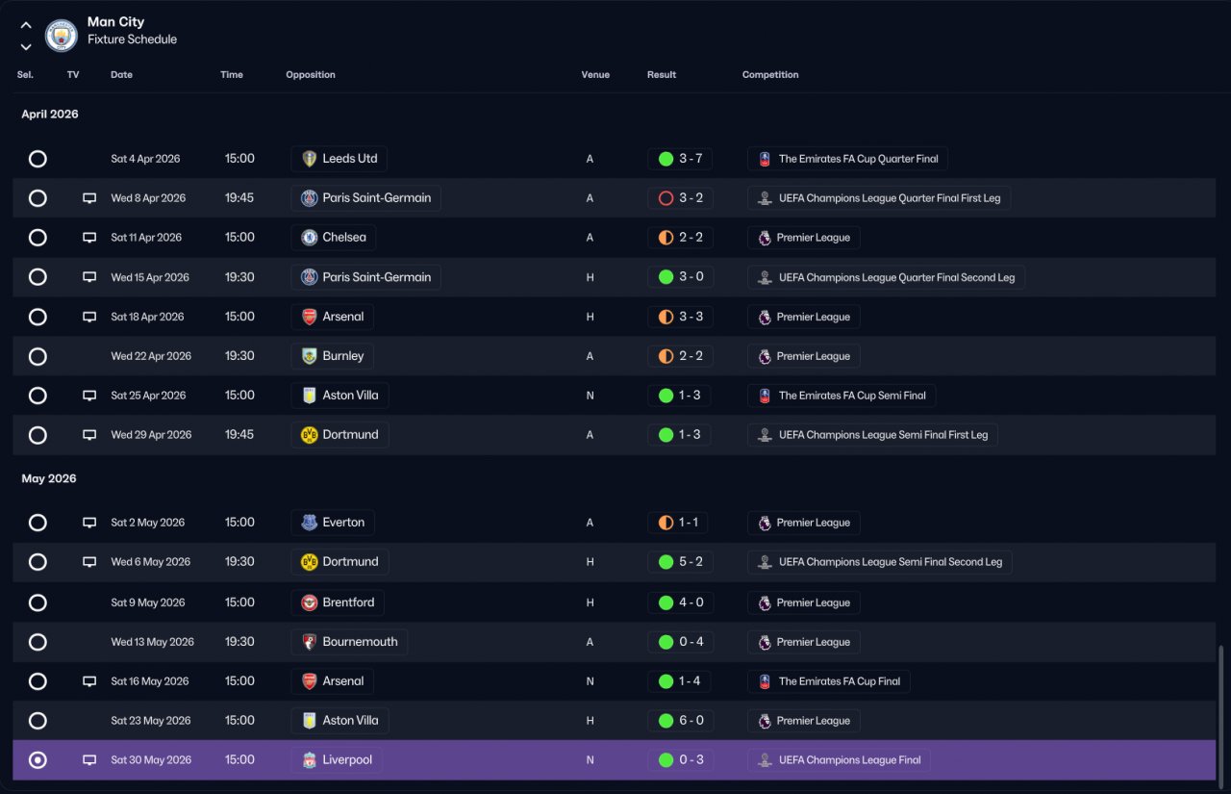Click the 'Wed 13 May 2026' date cell
This screenshot has width=1231, height=794.
coord(152,642)
